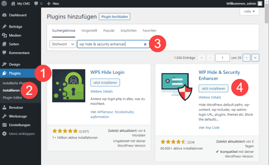
Task: Click the Neu label in admin bar
Action: (56, 4)
